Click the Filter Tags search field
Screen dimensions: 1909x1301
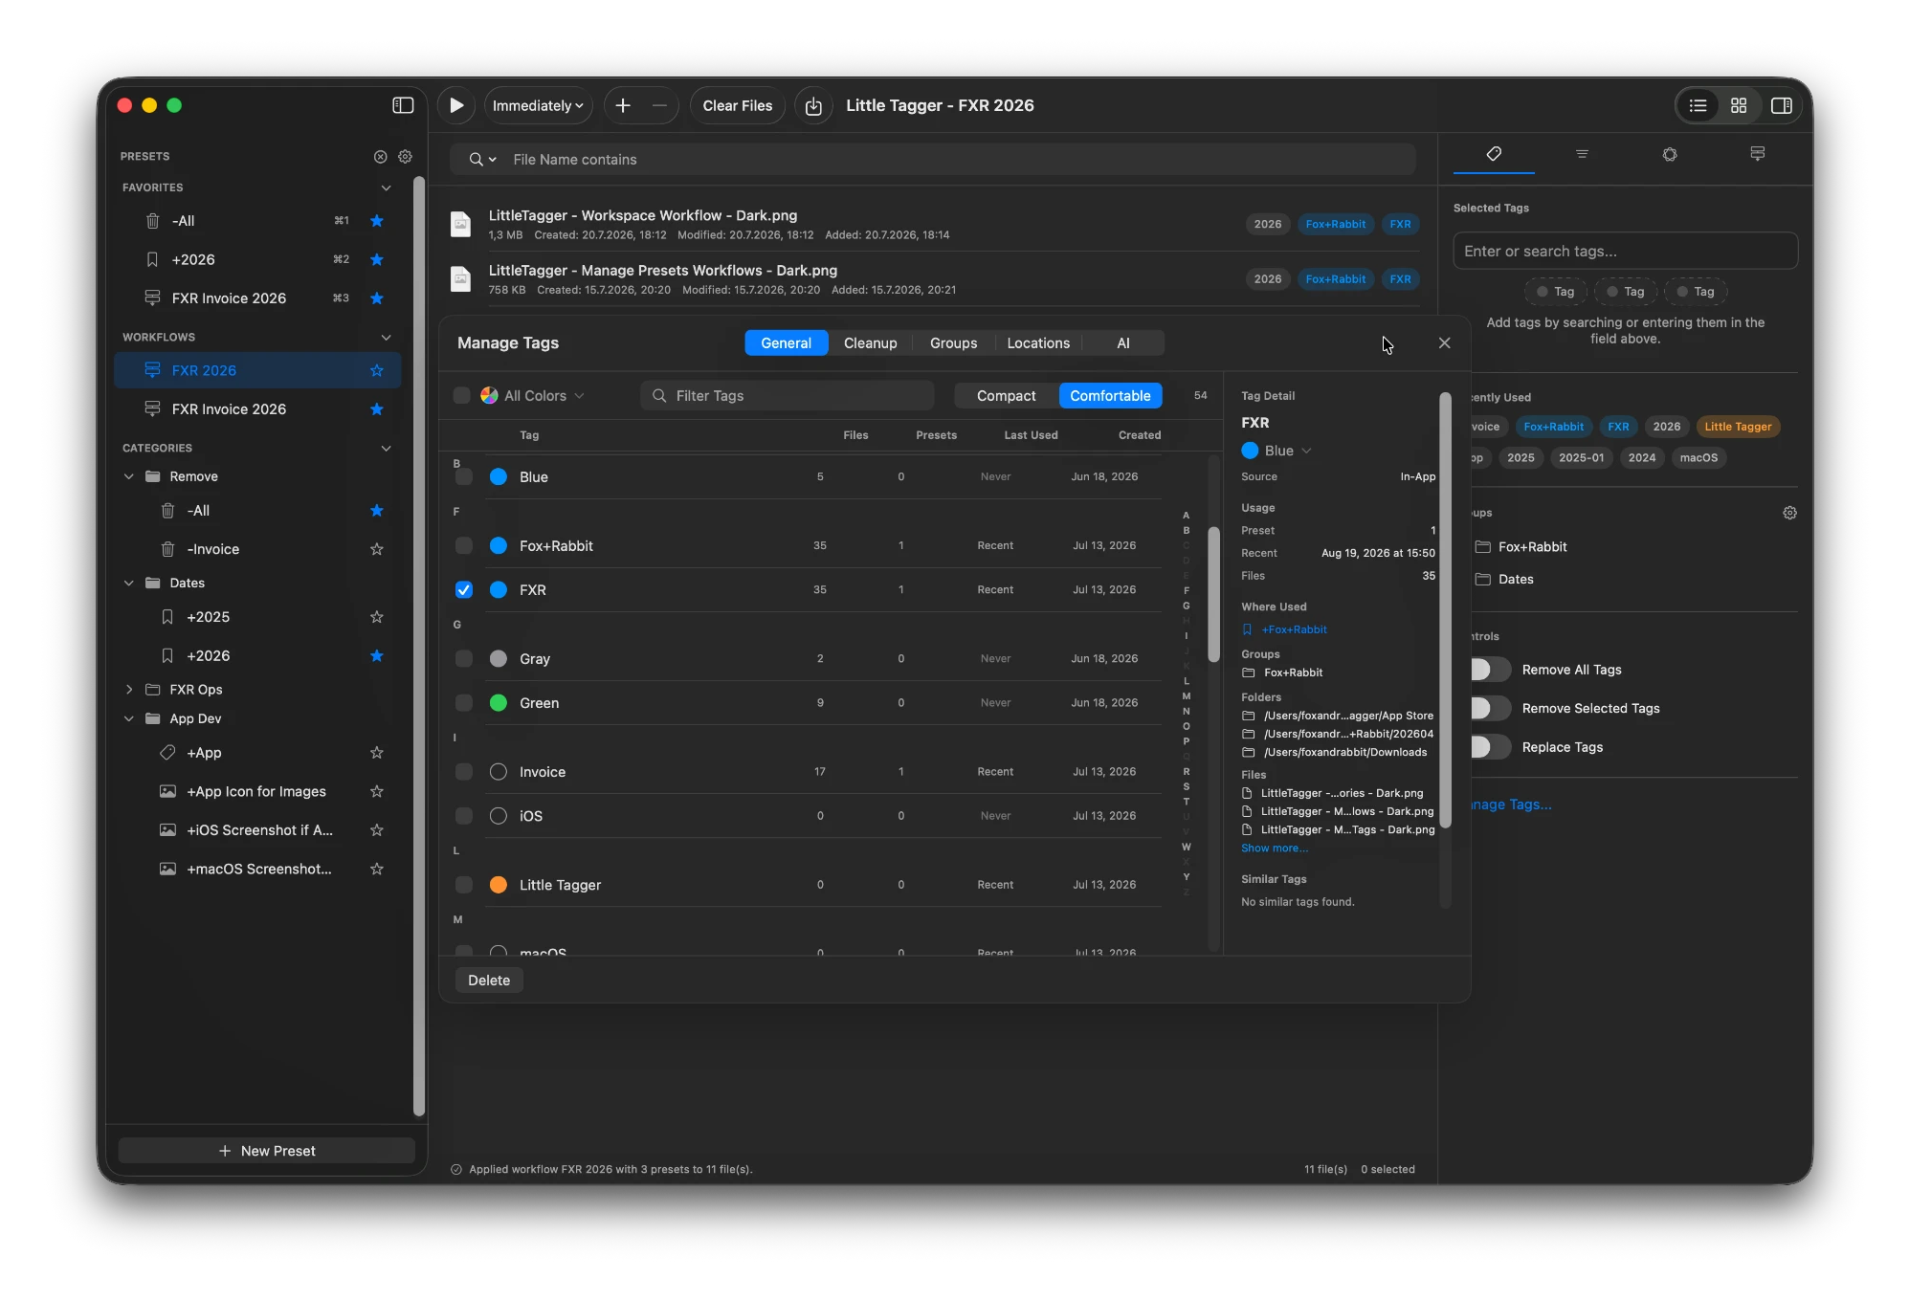point(788,395)
